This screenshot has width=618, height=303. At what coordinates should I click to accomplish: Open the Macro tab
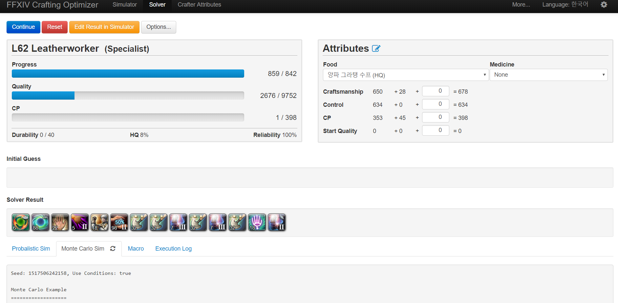[136, 249]
